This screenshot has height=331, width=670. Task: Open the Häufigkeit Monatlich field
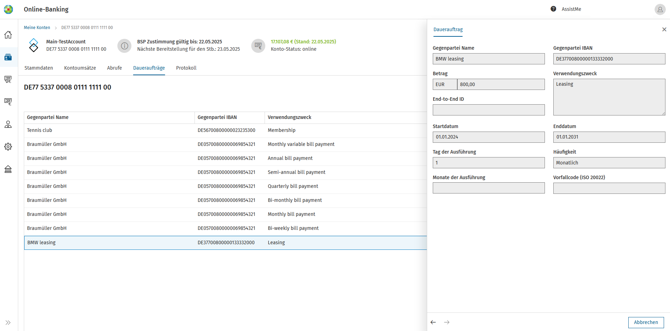pos(609,163)
